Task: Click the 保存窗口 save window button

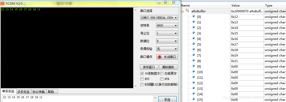Action: coord(149,67)
